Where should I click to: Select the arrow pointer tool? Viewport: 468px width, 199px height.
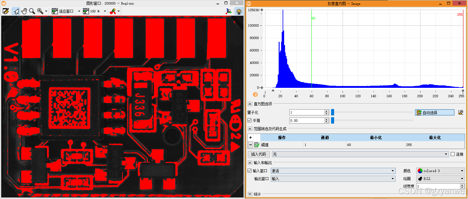[16, 11]
